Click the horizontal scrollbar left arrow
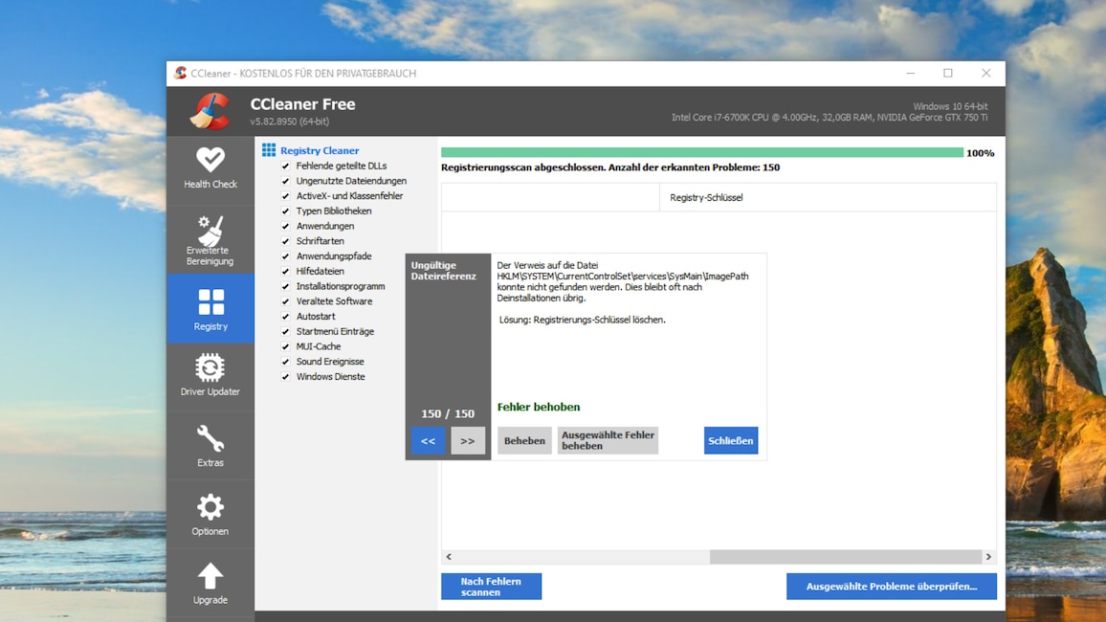Image resolution: width=1106 pixels, height=622 pixels. point(449,556)
